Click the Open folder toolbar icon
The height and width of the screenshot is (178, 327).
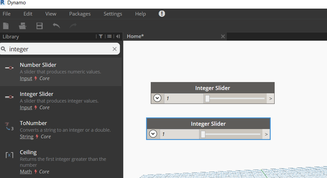(22, 26)
